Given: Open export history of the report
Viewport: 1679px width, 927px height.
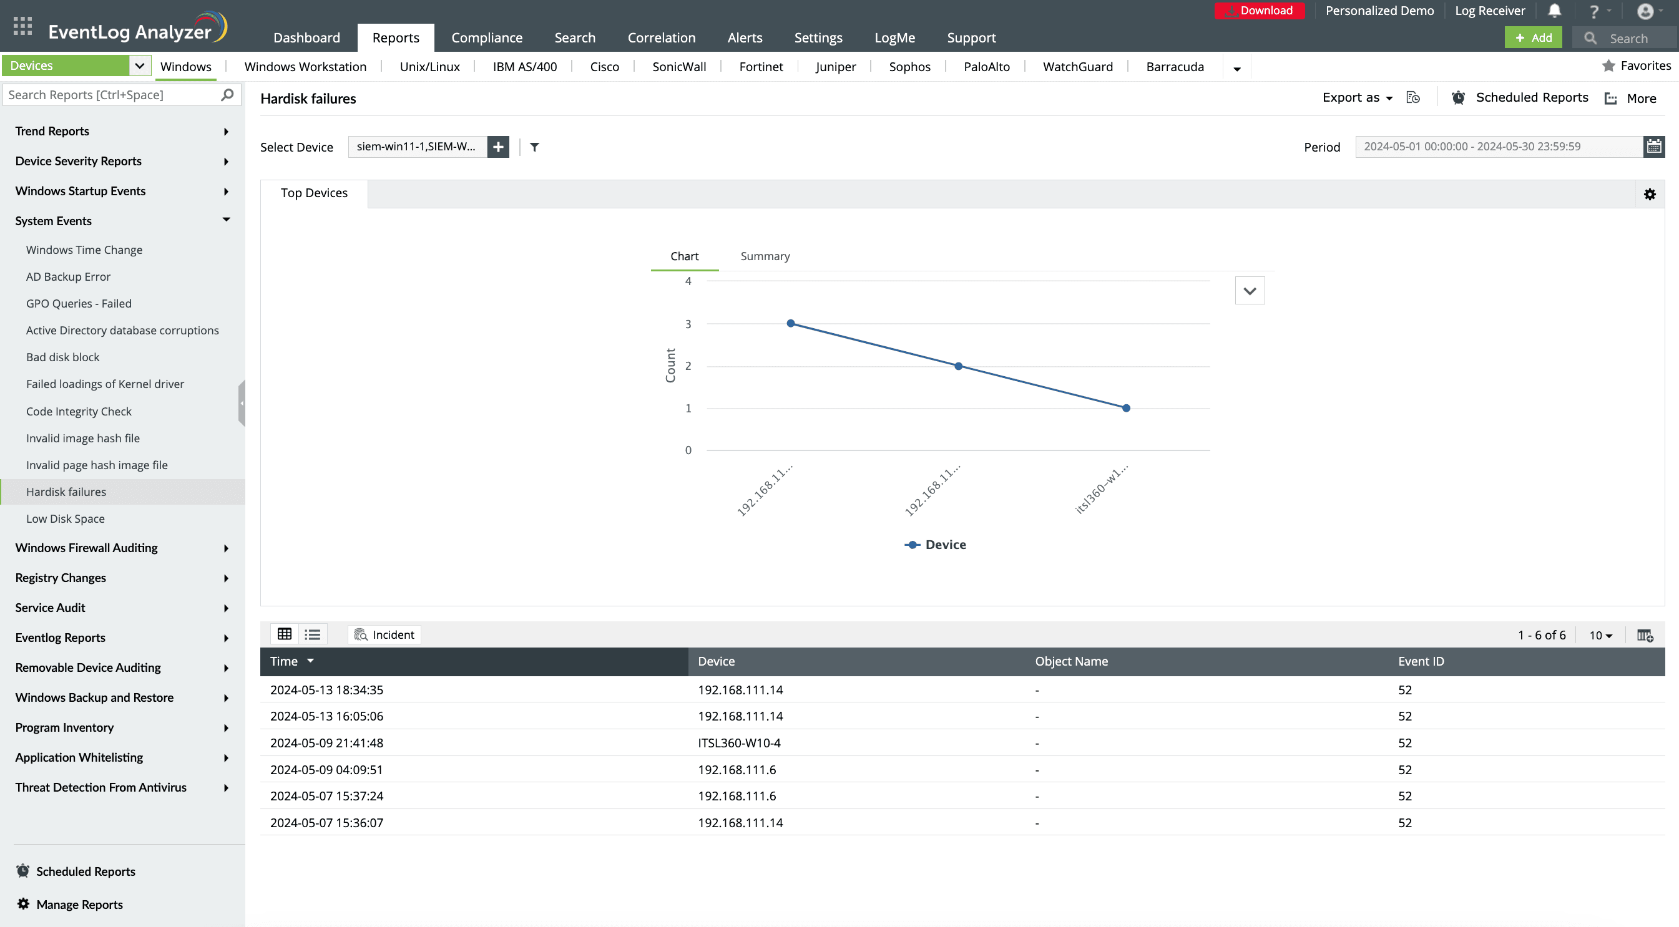Looking at the screenshot, I should point(1413,97).
